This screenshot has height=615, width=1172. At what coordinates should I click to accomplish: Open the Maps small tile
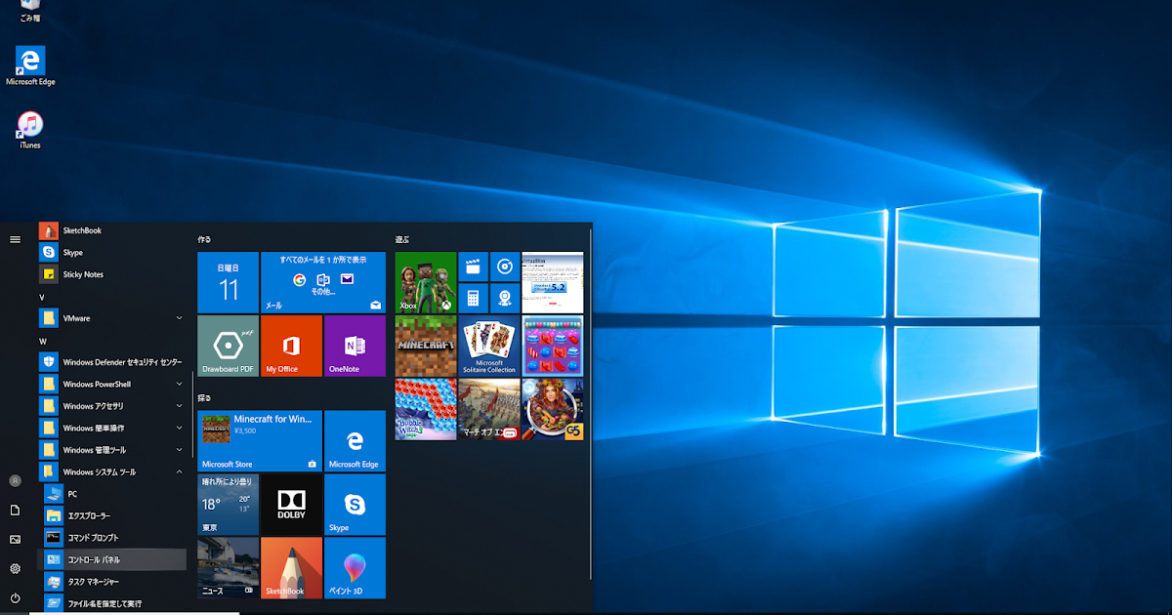pos(505,299)
